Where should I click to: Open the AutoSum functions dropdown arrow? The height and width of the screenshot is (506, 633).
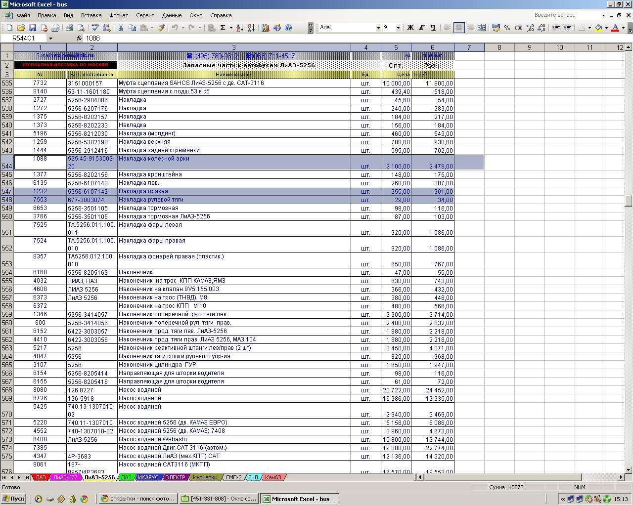coord(231,28)
